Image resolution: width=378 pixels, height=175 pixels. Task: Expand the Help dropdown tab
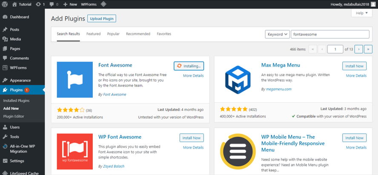click(361, 13)
